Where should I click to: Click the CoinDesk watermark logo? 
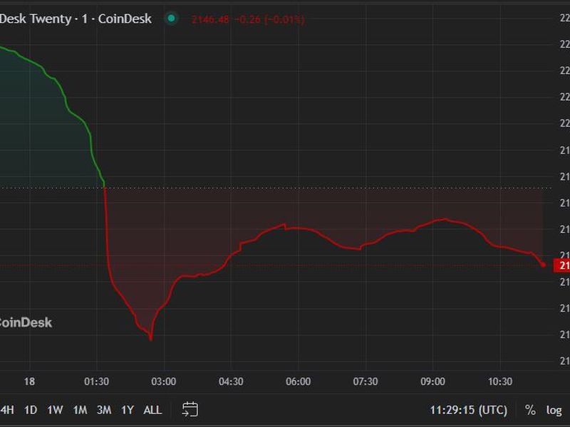click(26, 322)
